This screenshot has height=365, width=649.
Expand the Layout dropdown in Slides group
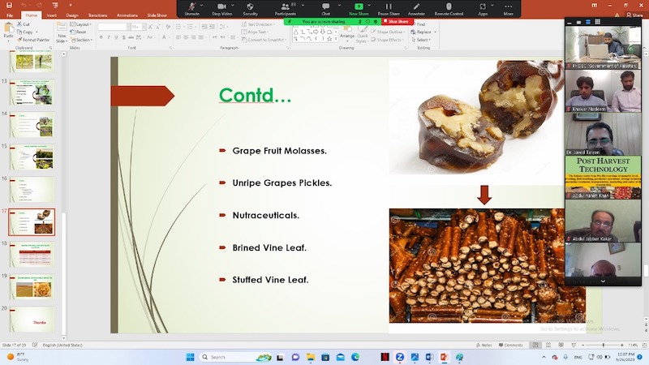pos(82,24)
